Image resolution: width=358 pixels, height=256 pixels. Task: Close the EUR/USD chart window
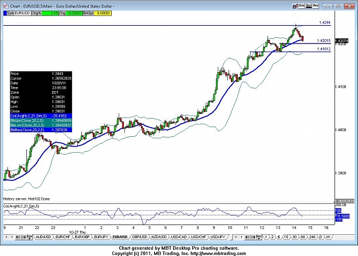(x=349, y=6)
